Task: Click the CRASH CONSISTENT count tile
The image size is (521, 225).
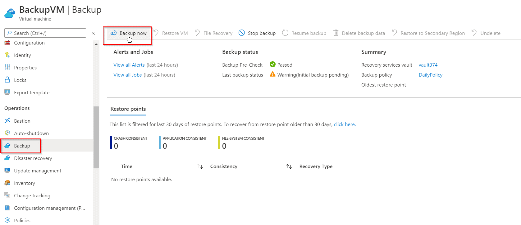Action: [129, 143]
